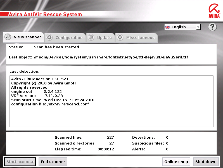
Task: Stop scanning with End scanner button
Action: pyautogui.click(x=53, y=162)
